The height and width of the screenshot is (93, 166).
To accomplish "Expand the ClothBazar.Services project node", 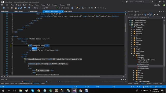I will coord(129,23).
